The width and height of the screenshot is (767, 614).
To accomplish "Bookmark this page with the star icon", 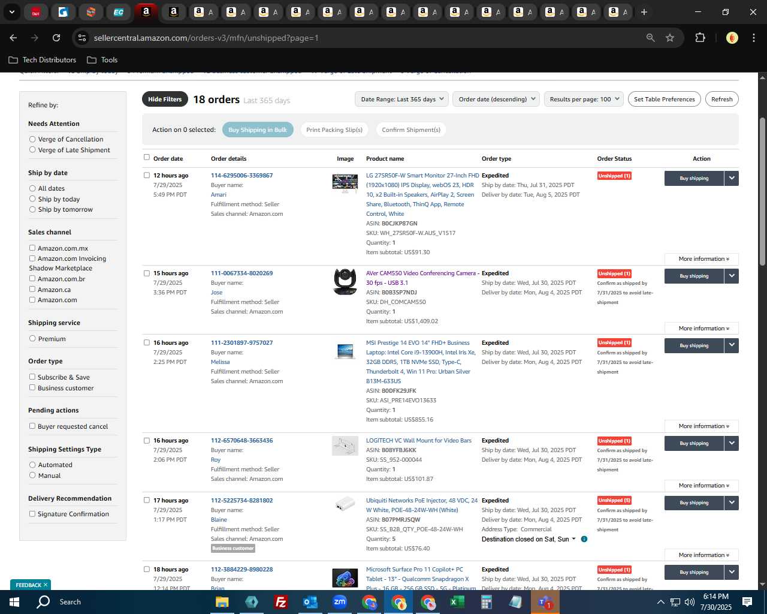I will [x=670, y=38].
